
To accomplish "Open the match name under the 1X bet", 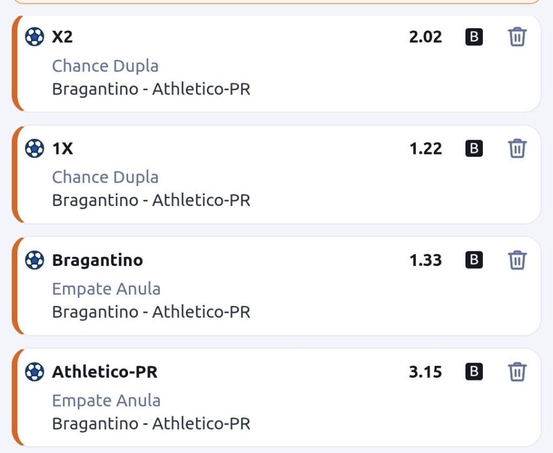I will coord(151,201).
